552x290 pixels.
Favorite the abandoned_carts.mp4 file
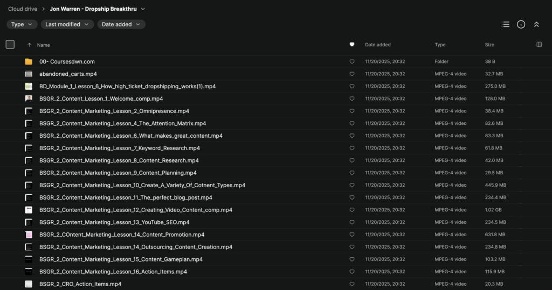point(352,74)
